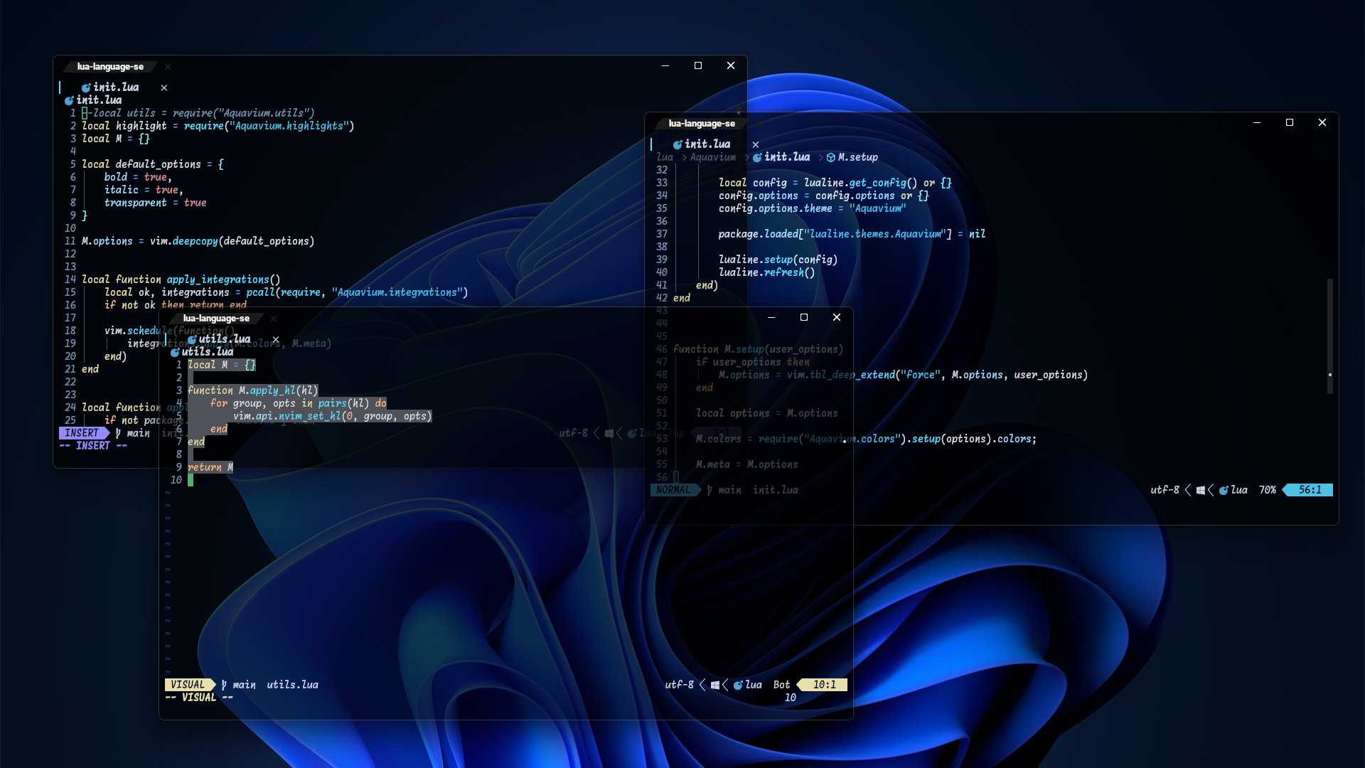Click the 'package.loaded["lualine.themes.Aquavium"] = nil' line

point(852,234)
